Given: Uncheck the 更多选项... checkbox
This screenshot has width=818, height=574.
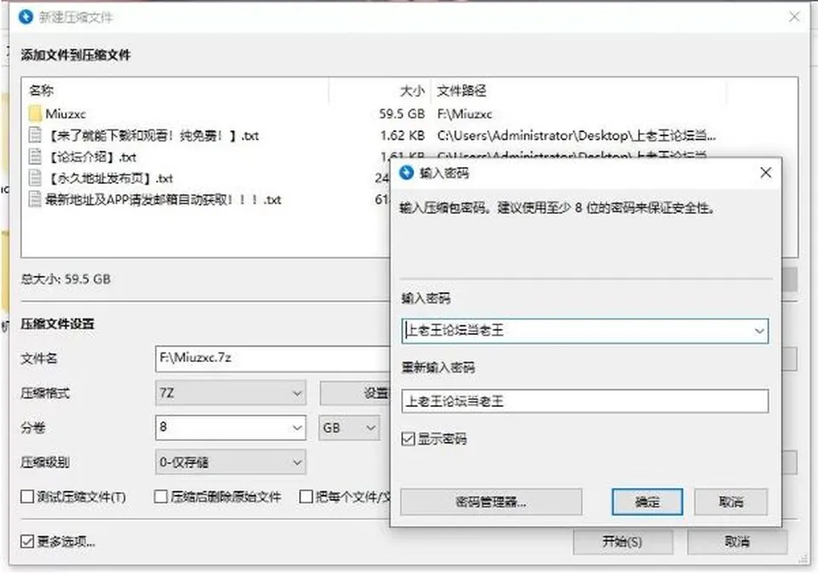Looking at the screenshot, I should tap(27, 541).
